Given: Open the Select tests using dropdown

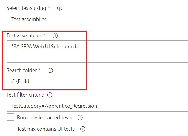Looking at the screenshot, I should point(97,19).
